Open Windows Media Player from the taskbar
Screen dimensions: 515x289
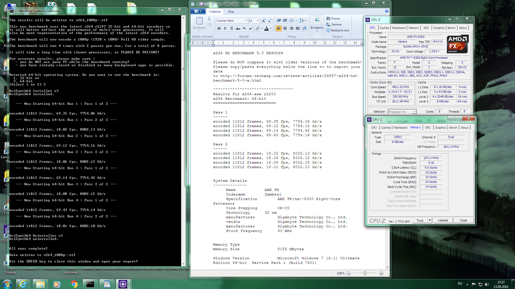click(x=57, y=284)
